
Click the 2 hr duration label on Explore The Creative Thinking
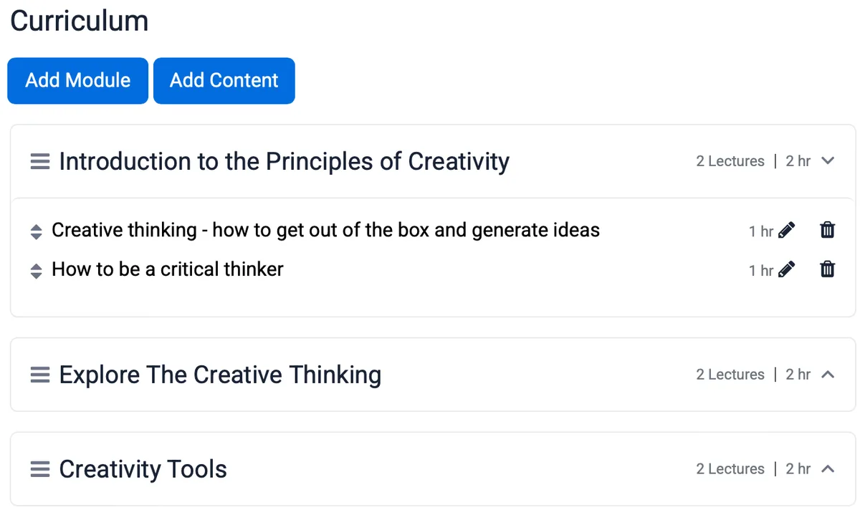coord(798,374)
